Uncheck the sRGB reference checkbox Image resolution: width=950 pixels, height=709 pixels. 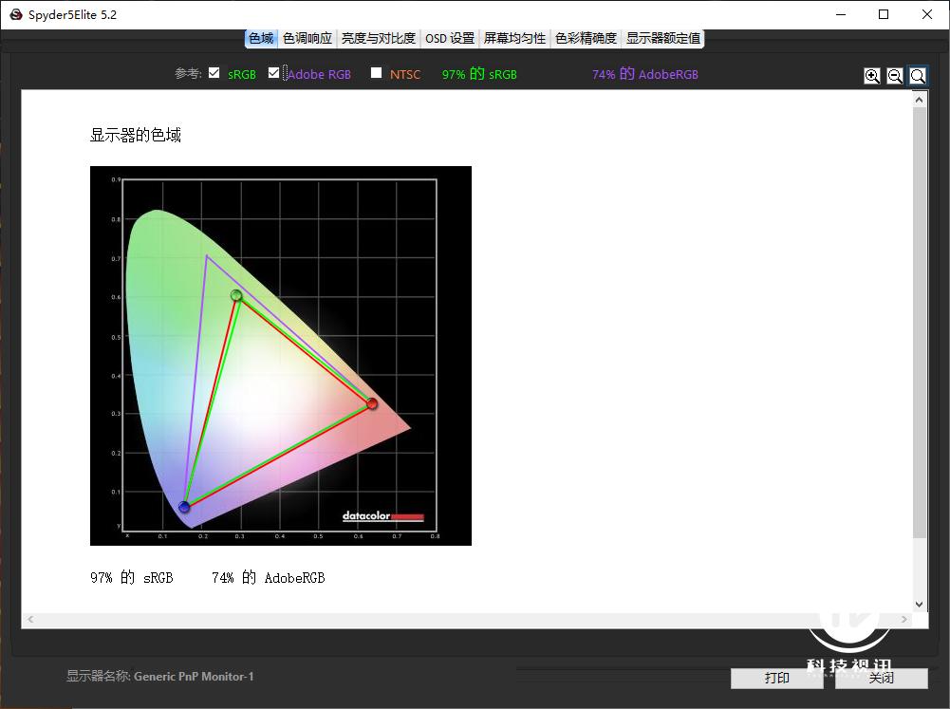point(214,73)
